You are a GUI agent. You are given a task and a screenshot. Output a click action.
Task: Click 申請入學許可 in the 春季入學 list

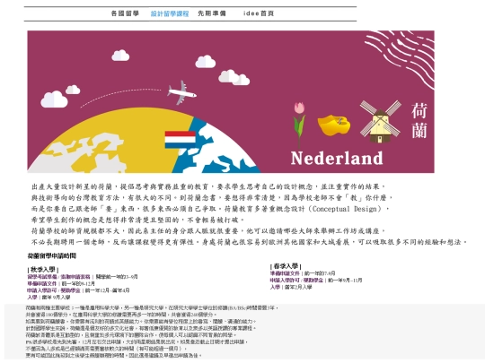point(285,281)
